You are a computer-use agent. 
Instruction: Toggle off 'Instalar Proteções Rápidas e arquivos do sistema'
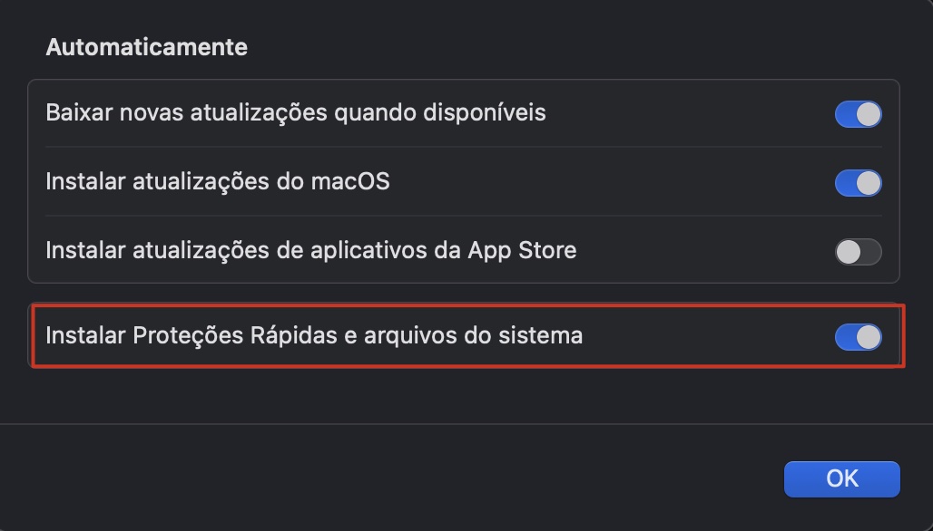[857, 336]
